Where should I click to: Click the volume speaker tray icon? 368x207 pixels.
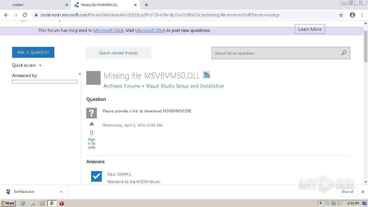click(327, 203)
